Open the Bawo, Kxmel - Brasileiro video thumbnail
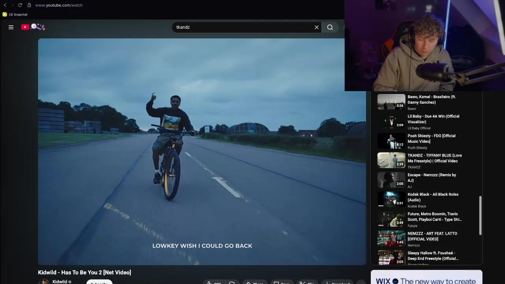The width and height of the screenshot is (505, 284). point(391,101)
